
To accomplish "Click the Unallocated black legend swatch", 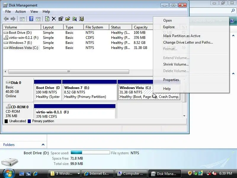I will pos(6,121).
